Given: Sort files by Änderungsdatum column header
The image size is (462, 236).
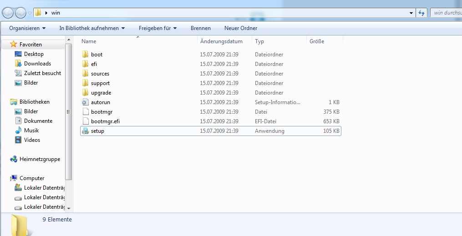Looking at the screenshot, I should tap(221, 41).
